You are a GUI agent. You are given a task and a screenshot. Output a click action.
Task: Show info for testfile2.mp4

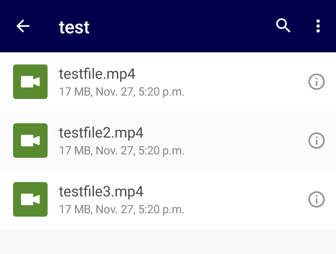(316, 141)
